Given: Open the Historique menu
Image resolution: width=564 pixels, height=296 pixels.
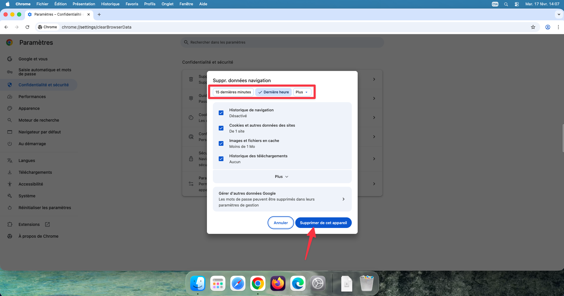Looking at the screenshot, I should [110, 4].
